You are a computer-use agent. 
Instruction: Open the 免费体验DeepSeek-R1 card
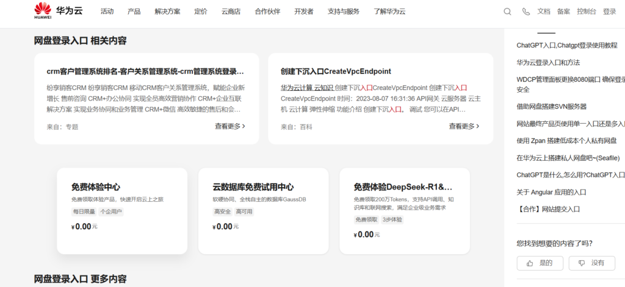click(405, 211)
